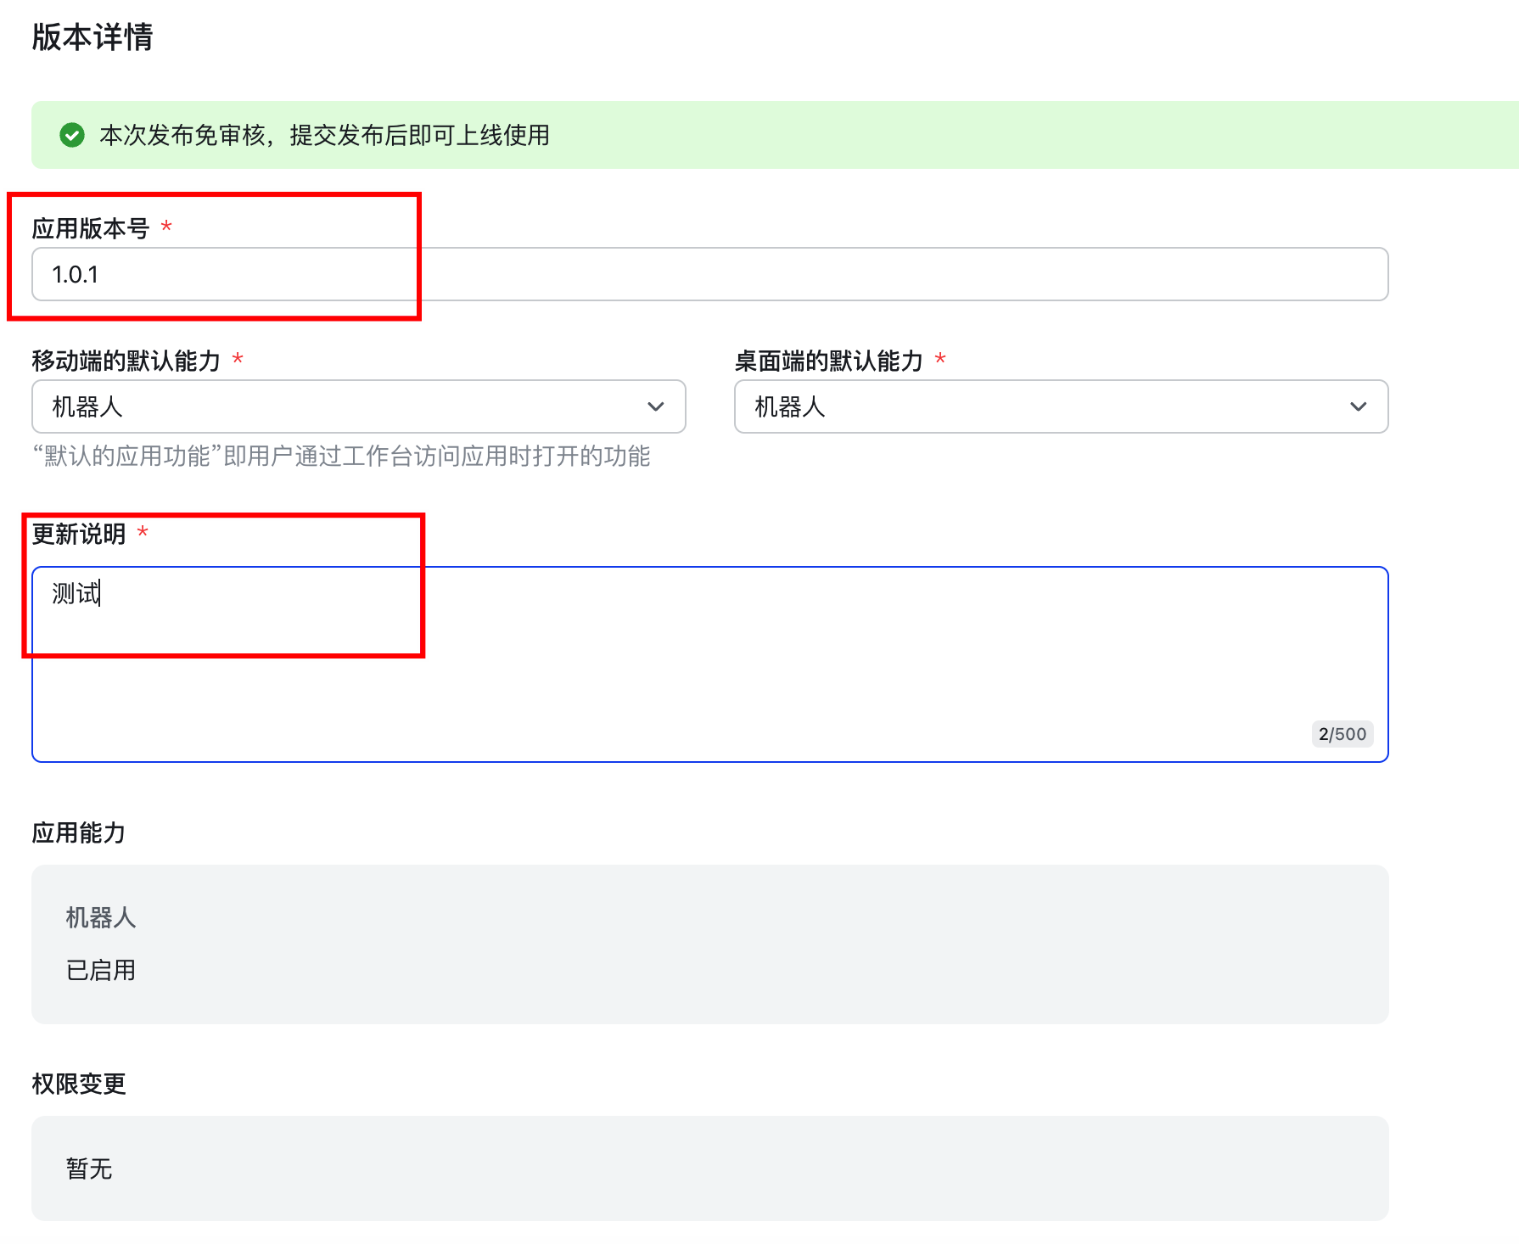Click the red asterisk beside 移动端的默认能力
The height and width of the screenshot is (1244, 1519).
click(238, 357)
